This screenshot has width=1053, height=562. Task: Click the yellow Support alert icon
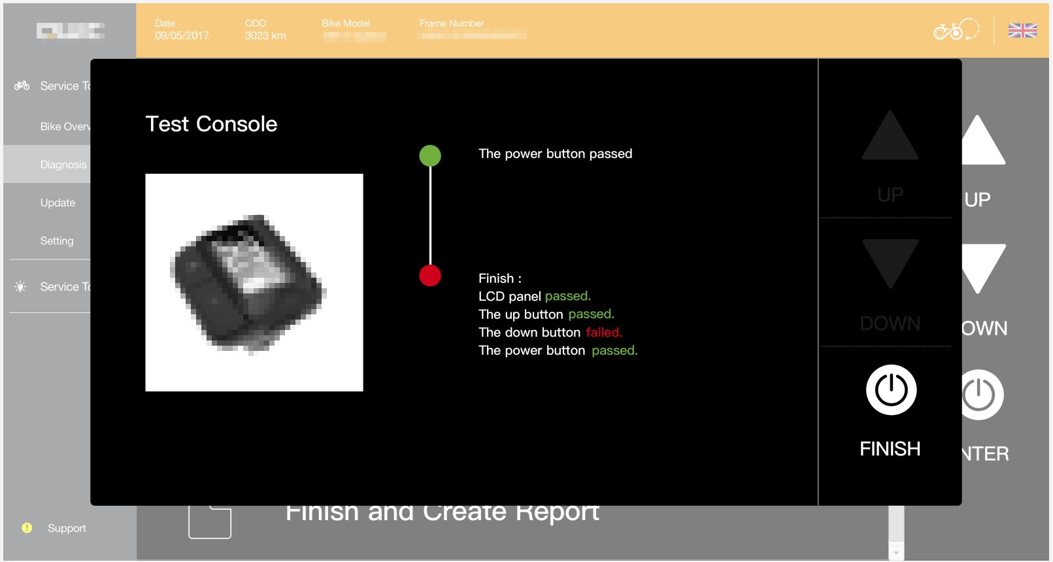coord(27,528)
